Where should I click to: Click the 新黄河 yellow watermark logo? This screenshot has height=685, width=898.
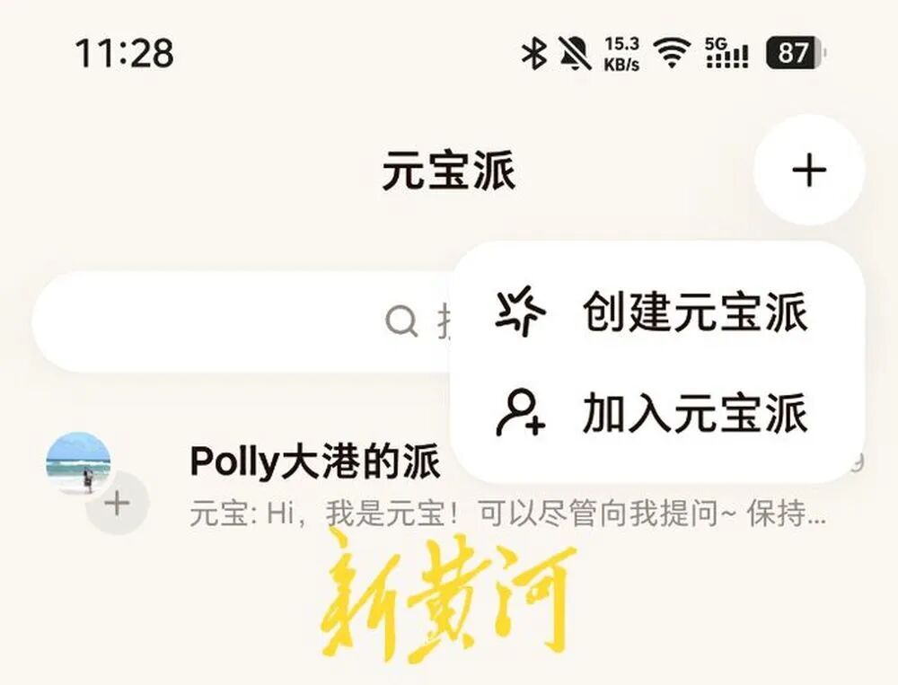446,596
